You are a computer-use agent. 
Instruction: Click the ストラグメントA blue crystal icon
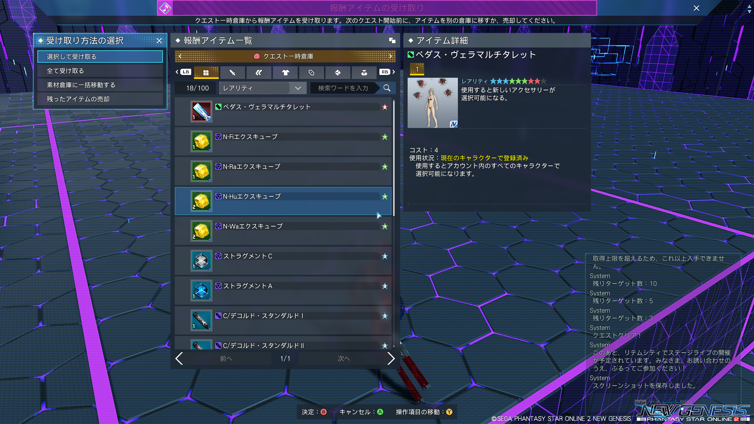201,291
